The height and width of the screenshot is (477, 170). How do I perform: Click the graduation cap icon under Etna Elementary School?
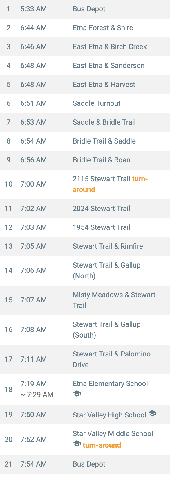[77, 394]
